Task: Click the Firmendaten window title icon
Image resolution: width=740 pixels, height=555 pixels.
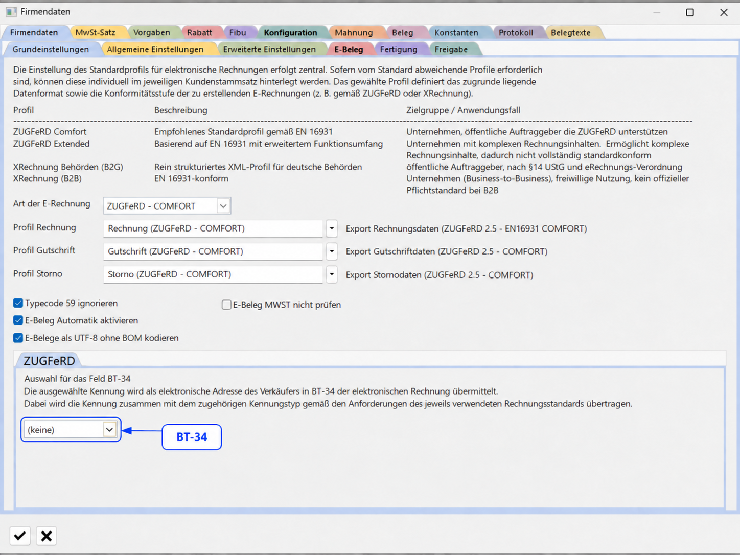Action: [11, 12]
